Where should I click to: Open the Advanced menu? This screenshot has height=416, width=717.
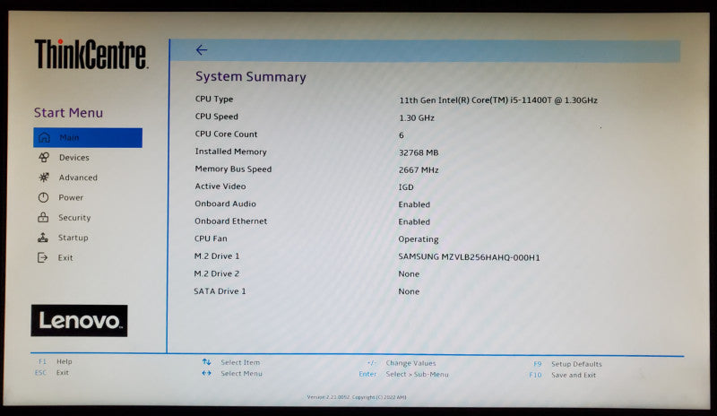point(78,178)
